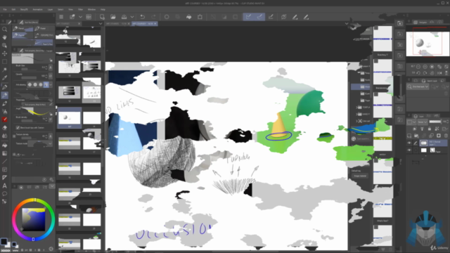Viewport: 450px width, 253px height.
Task: Open the Window menu
Action: [91, 9]
